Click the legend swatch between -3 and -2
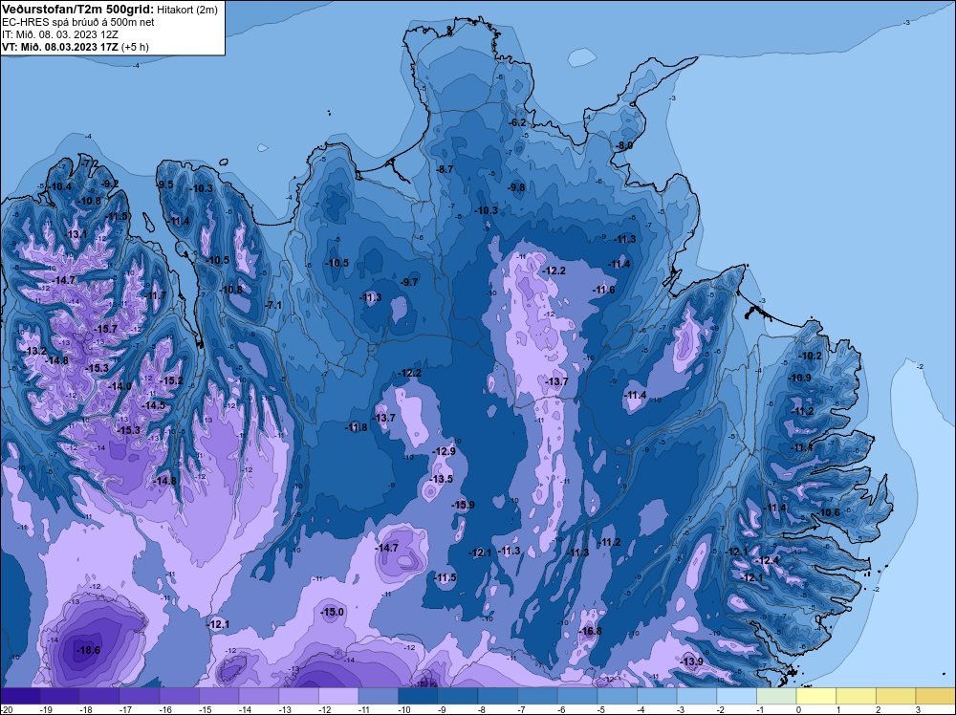Image resolution: width=956 pixels, height=715 pixels. click(697, 696)
